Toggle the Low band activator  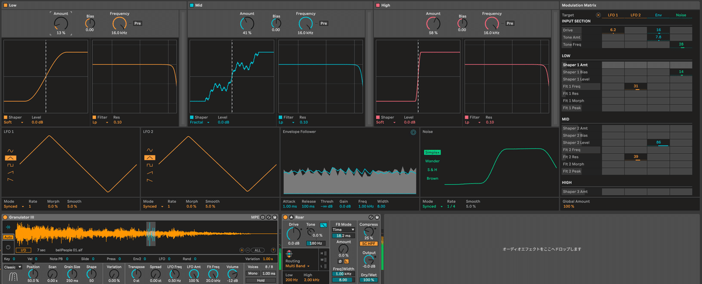coord(6,5)
